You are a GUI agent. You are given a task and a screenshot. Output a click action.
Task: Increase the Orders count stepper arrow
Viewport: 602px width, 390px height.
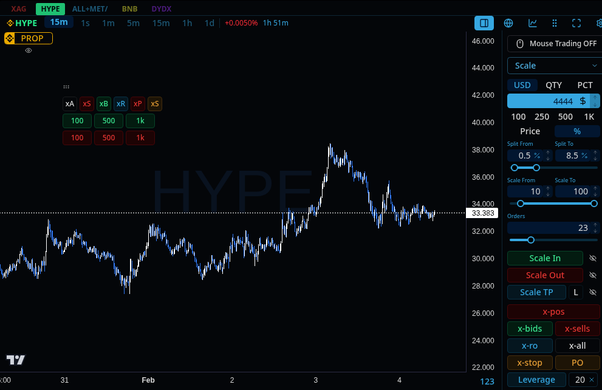coord(595,225)
